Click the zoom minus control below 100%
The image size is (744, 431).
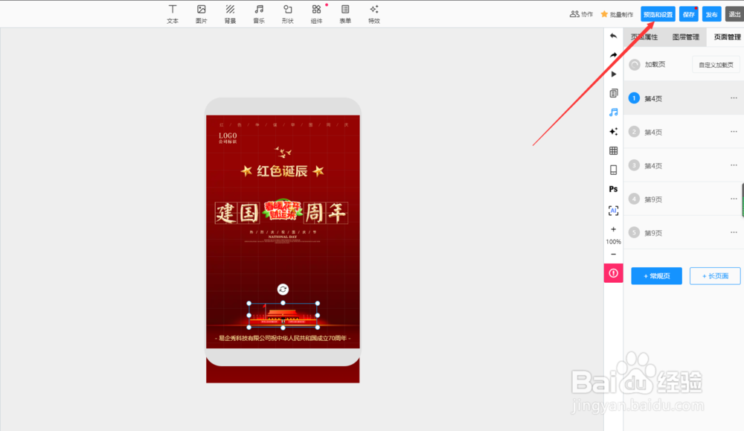point(613,254)
